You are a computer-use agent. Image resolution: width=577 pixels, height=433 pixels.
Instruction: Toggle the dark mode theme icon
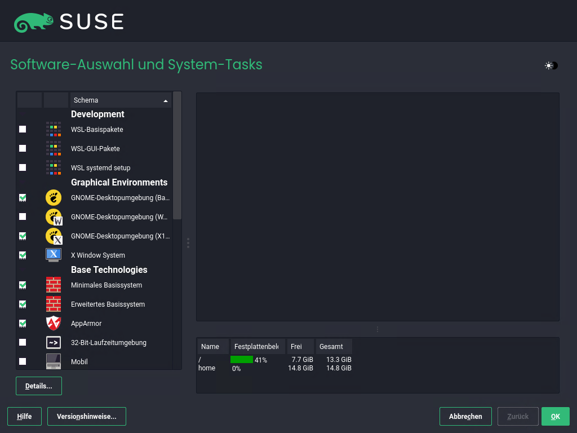[551, 65]
